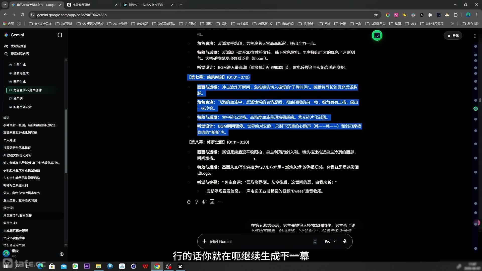Open recent chat 生成25宫格分镜图
The width and height of the screenshot is (482, 271).
pyautogui.click(x=16, y=231)
